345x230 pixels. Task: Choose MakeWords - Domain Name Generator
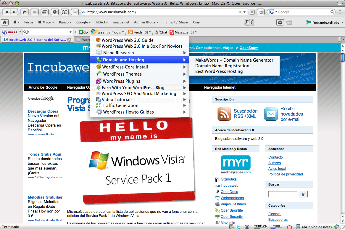point(234,60)
